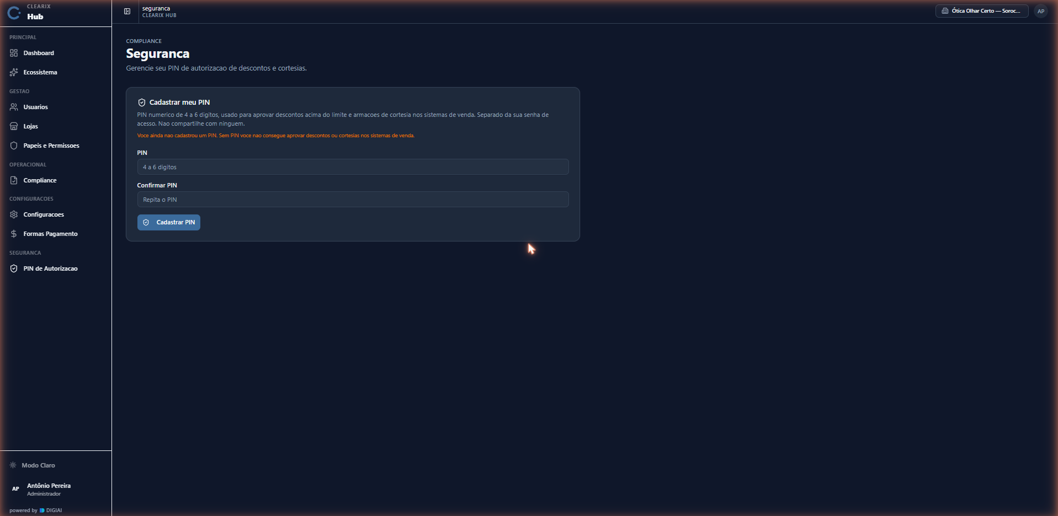Screen dimensions: 1058x516
Task: Focus the PIN 4 a 6 digitos field
Action: pyautogui.click(x=353, y=167)
